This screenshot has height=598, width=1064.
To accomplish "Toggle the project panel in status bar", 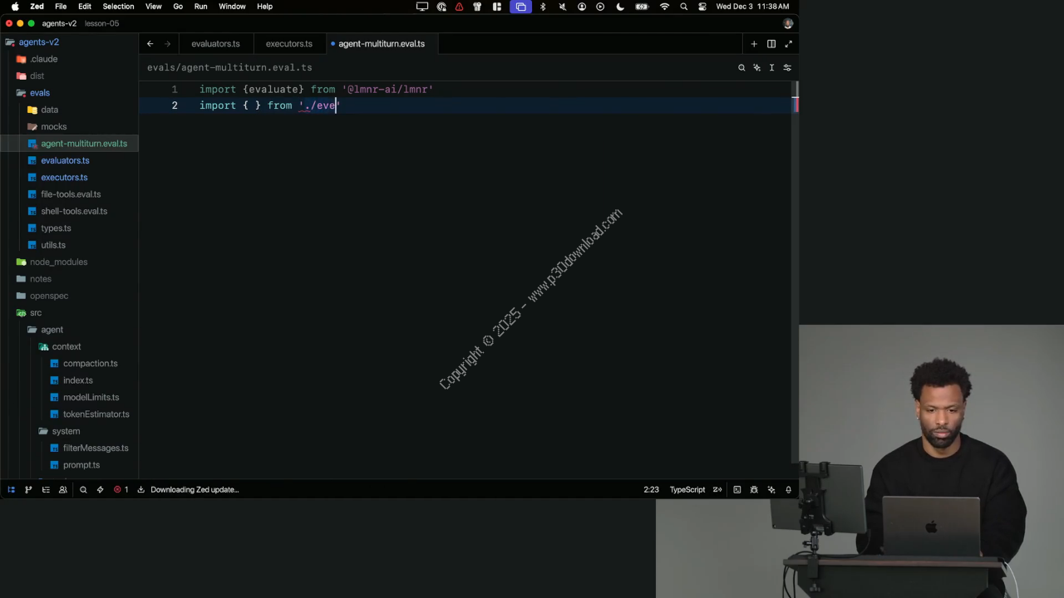I will point(11,490).
